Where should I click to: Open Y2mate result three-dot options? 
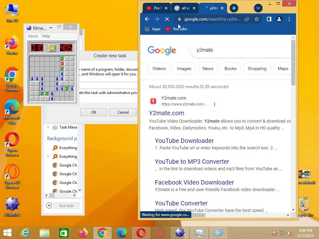coord(214,104)
